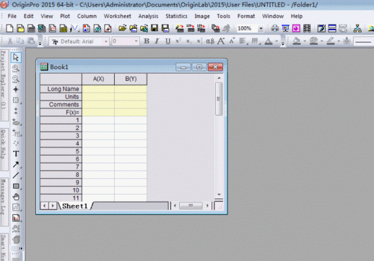Open the 100% zoom level dropdown
The image size is (374, 261).
tap(250, 29)
